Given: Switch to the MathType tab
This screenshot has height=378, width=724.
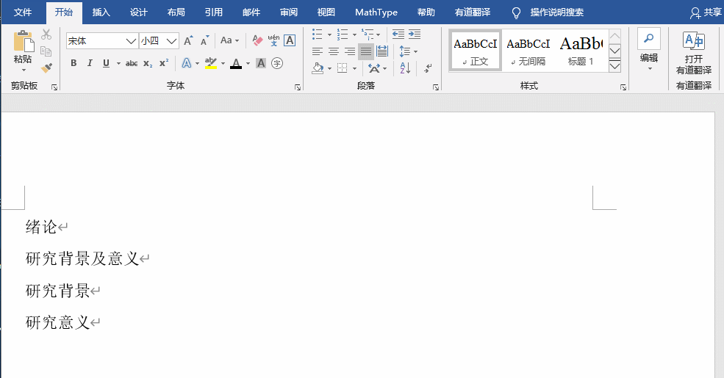Looking at the screenshot, I should tap(376, 12).
